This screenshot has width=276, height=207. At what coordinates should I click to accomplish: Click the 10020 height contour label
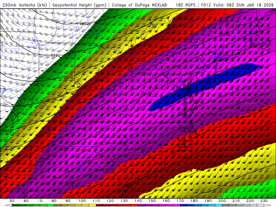tap(67, 77)
